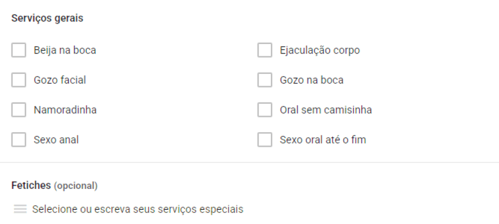This screenshot has height=224, width=499.
Task: Click the list icon beside the fetiches field
Action: point(20,209)
